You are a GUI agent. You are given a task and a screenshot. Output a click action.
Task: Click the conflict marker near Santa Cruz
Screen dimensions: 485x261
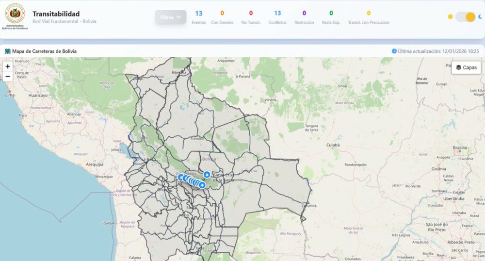pyautogui.click(x=207, y=175)
